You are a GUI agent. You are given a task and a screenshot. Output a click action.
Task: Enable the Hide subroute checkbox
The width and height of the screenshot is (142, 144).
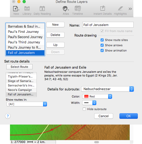click(84, 109)
